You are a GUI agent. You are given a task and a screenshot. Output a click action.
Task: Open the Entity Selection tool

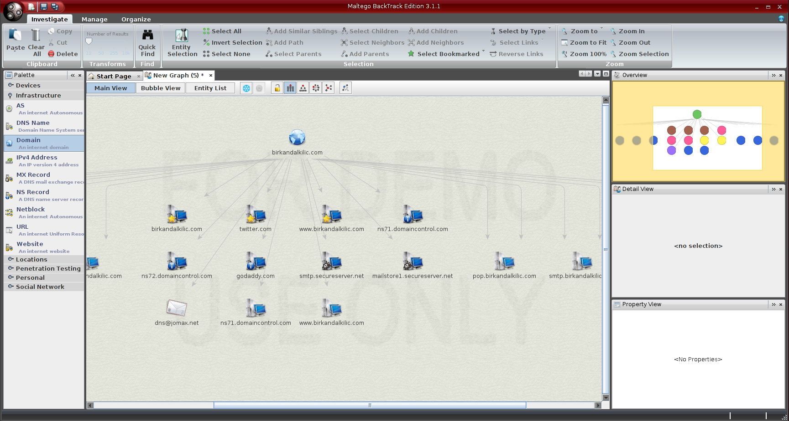[182, 42]
